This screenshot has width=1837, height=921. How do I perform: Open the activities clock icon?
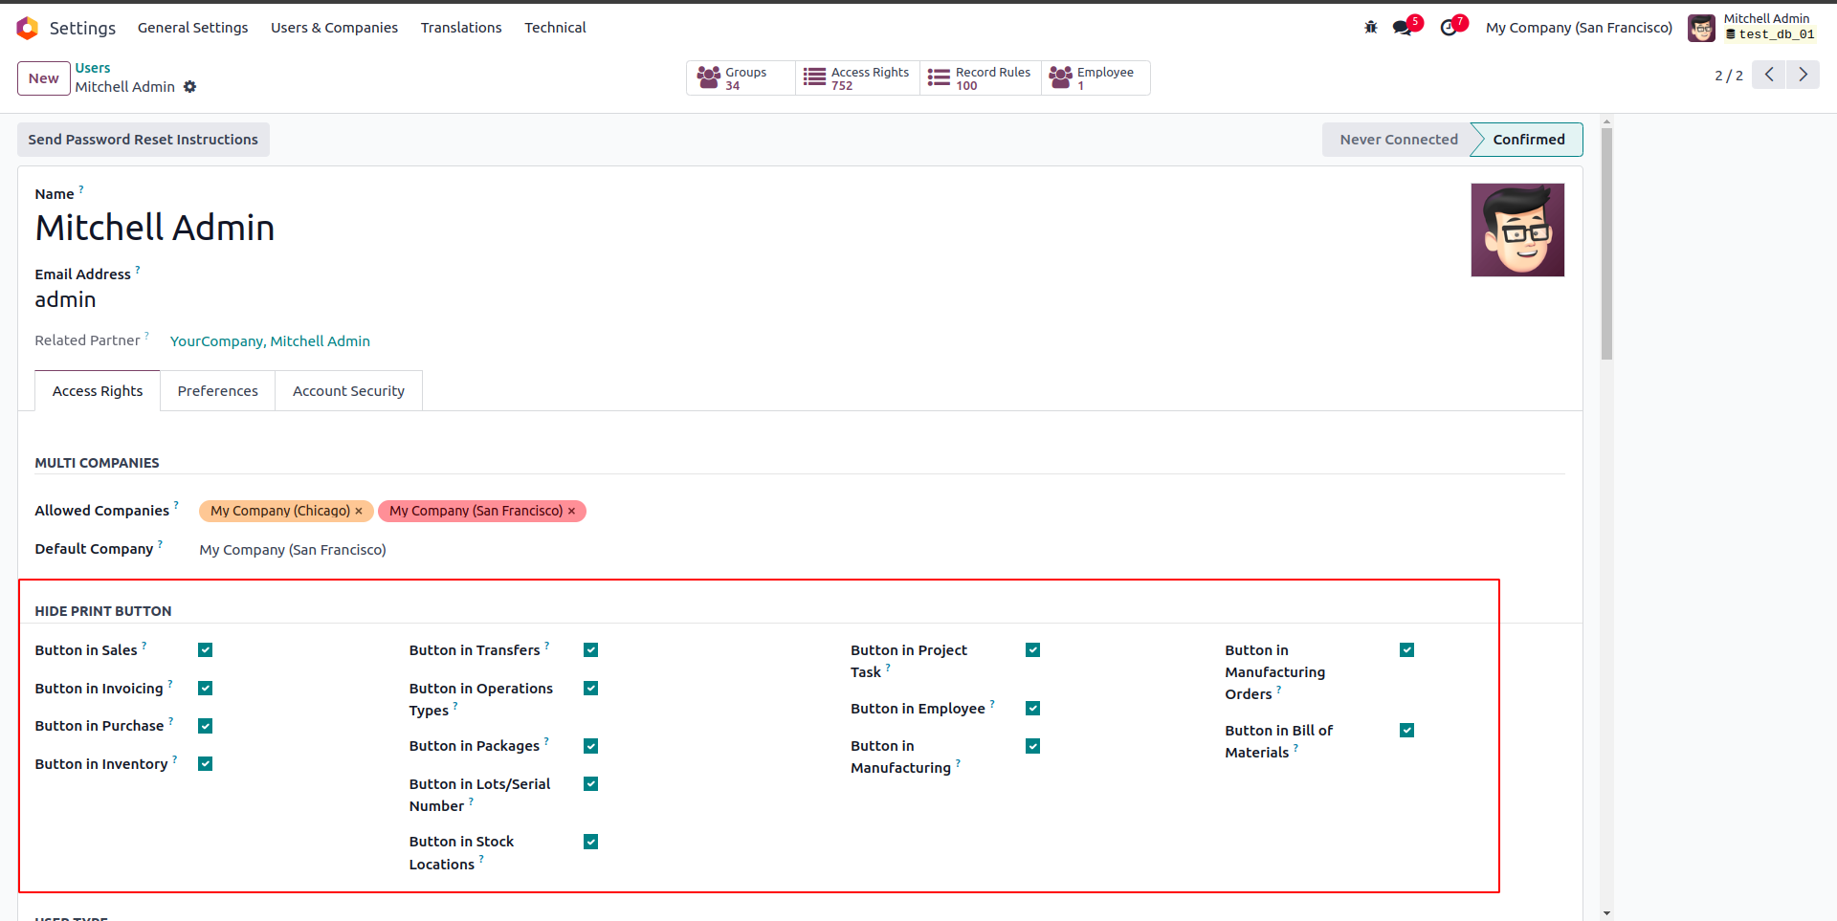(x=1449, y=28)
